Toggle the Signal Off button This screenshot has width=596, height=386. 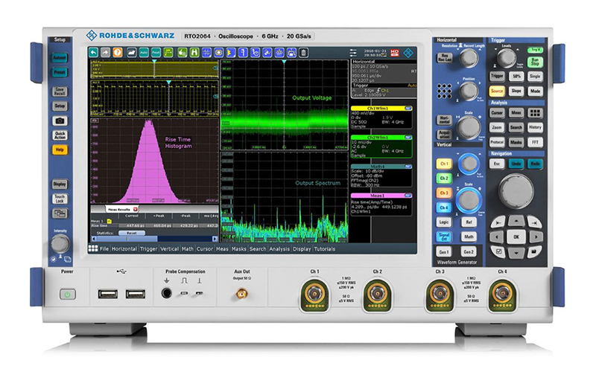[x=444, y=237]
